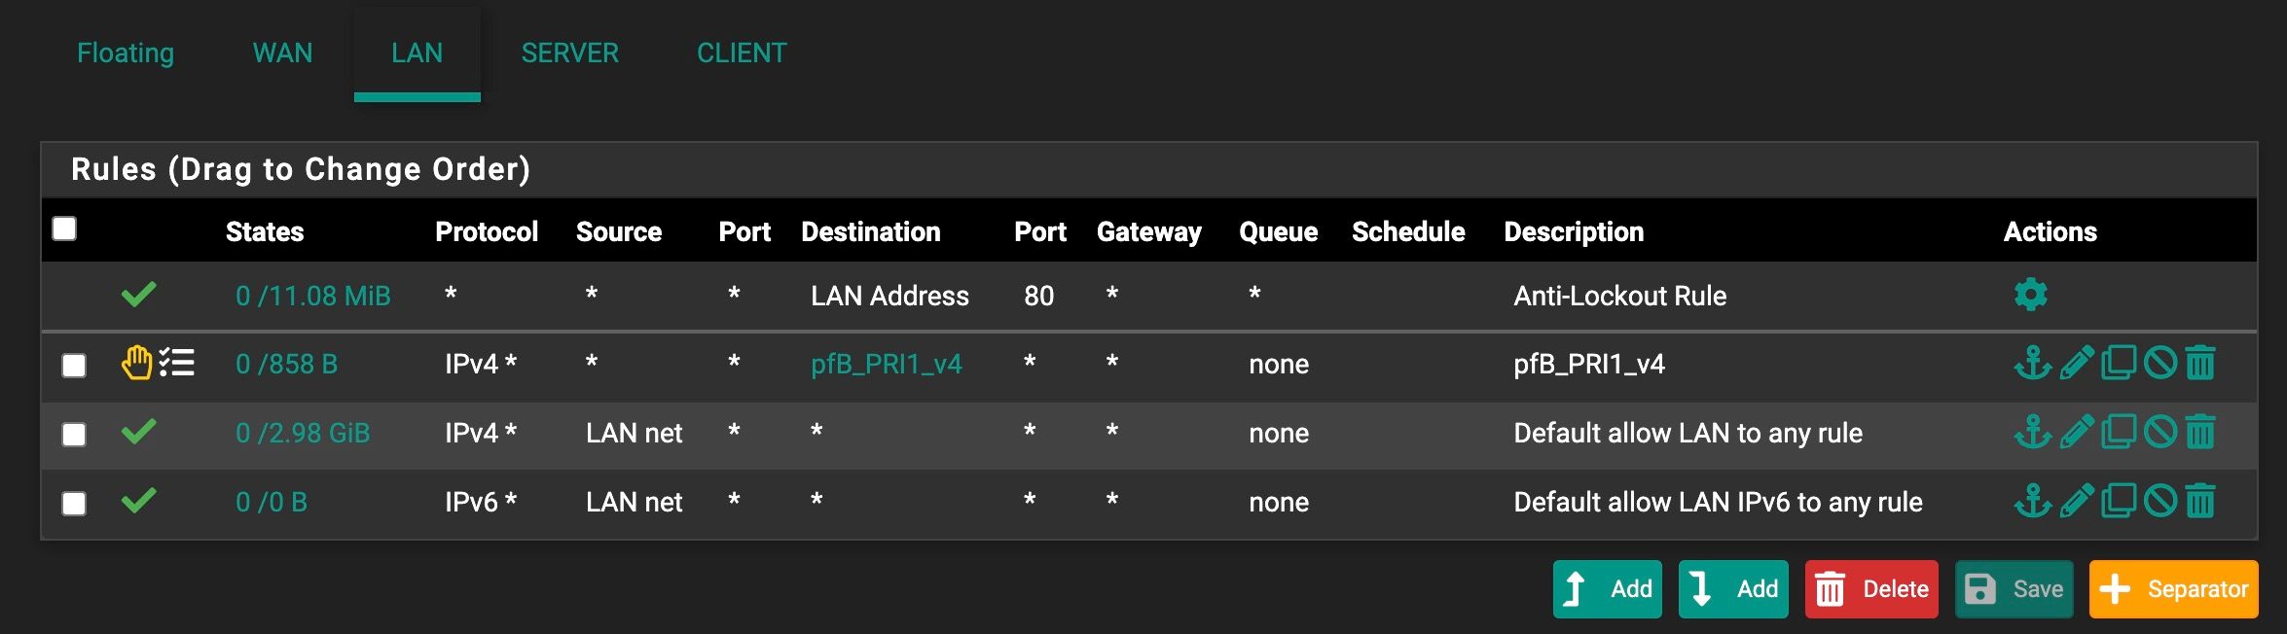Switch to the WAN tab
This screenshot has height=634, width=2287.
point(282,53)
